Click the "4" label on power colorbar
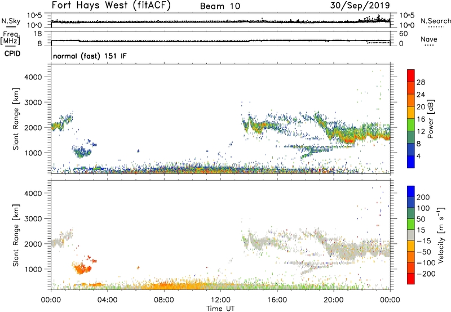 tap(419, 156)
